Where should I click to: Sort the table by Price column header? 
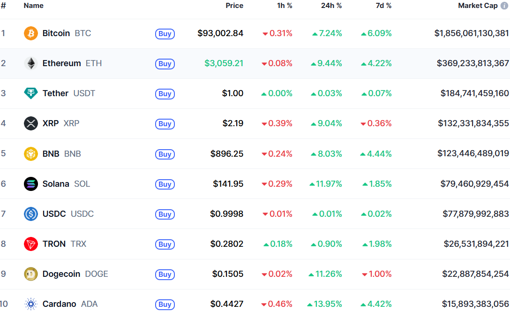(x=234, y=6)
